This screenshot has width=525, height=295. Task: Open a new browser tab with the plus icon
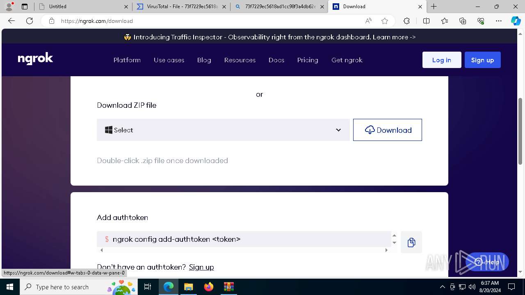pyautogui.click(x=434, y=7)
